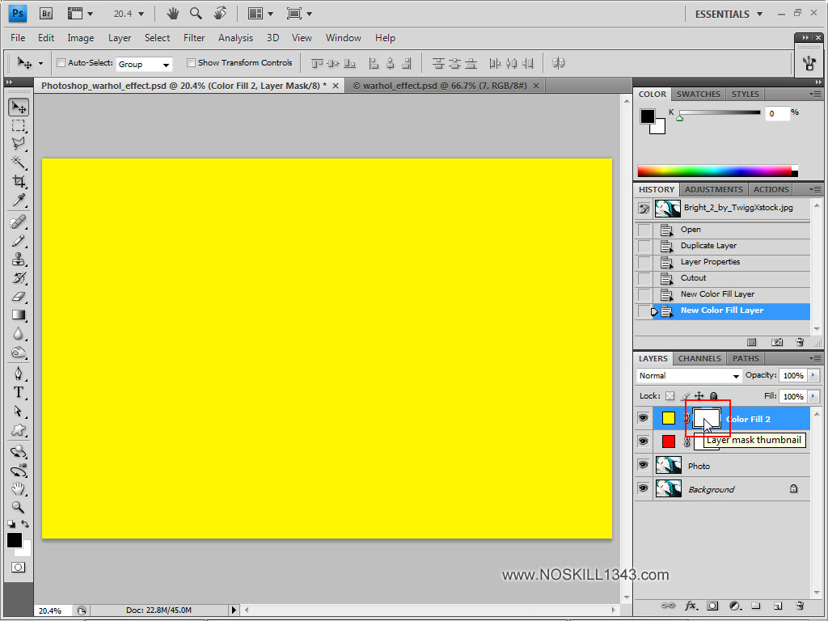Open the Auto-Select Group dropdown
This screenshot has width=828, height=621.
tap(144, 64)
